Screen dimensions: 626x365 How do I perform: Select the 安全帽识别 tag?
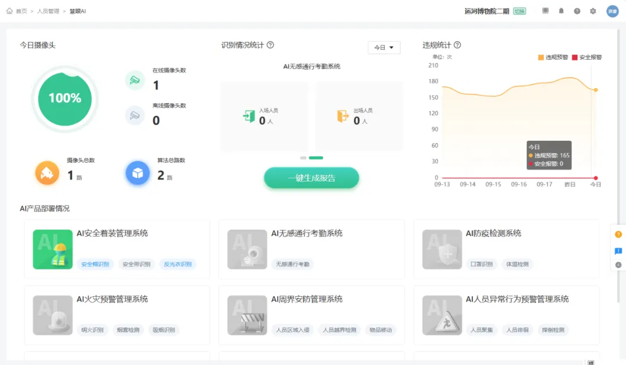(95, 264)
